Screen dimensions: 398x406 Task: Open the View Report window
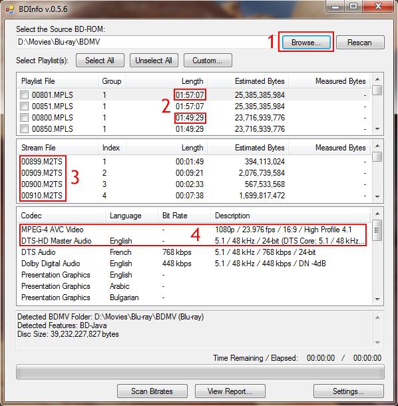(x=230, y=391)
